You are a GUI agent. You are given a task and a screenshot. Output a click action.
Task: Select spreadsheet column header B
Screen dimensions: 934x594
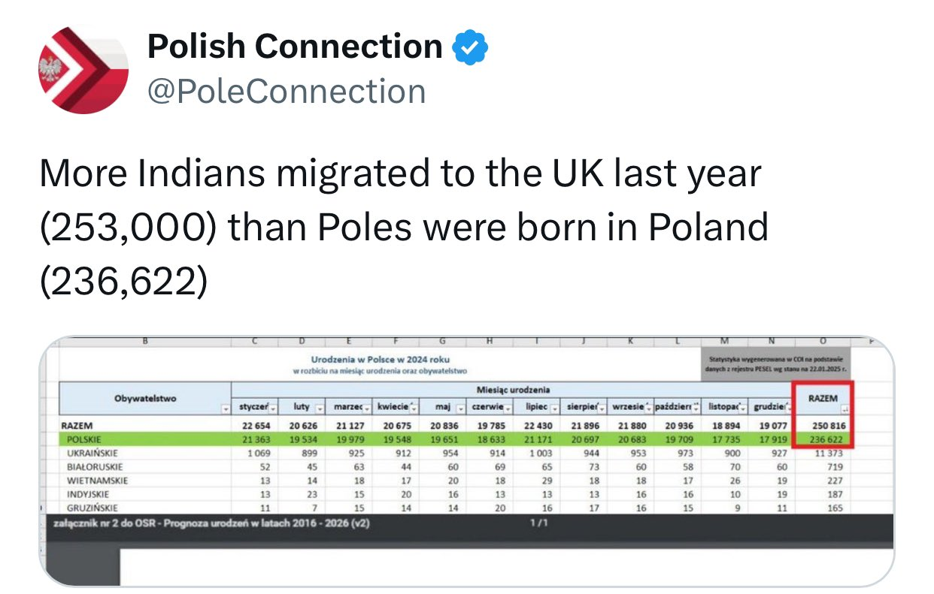coord(144,342)
